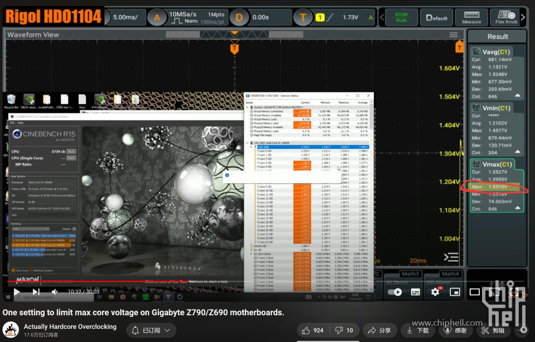Image resolution: width=535 pixels, height=342 pixels.
Task: Play the YouTube video
Action: coord(16,292)
